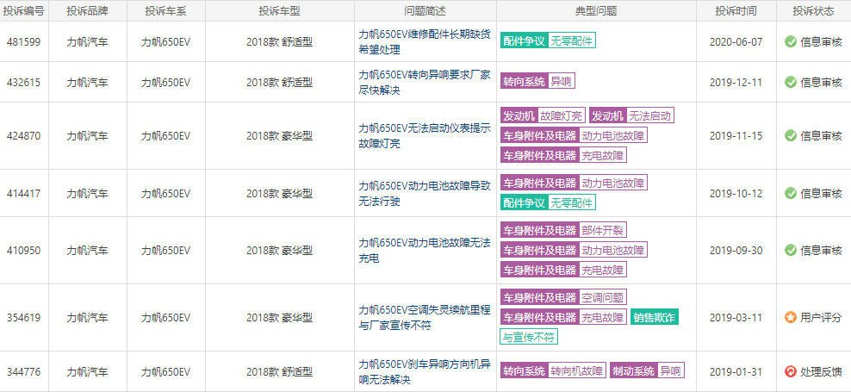Select complaint number 344776
Screen dimensions: 851x392
point(24,371)
